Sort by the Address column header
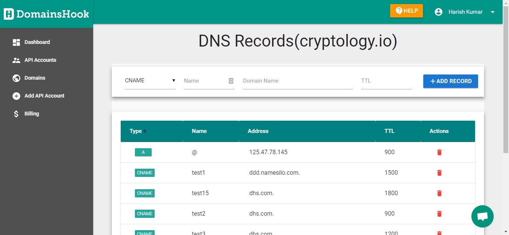 [258, 131]
